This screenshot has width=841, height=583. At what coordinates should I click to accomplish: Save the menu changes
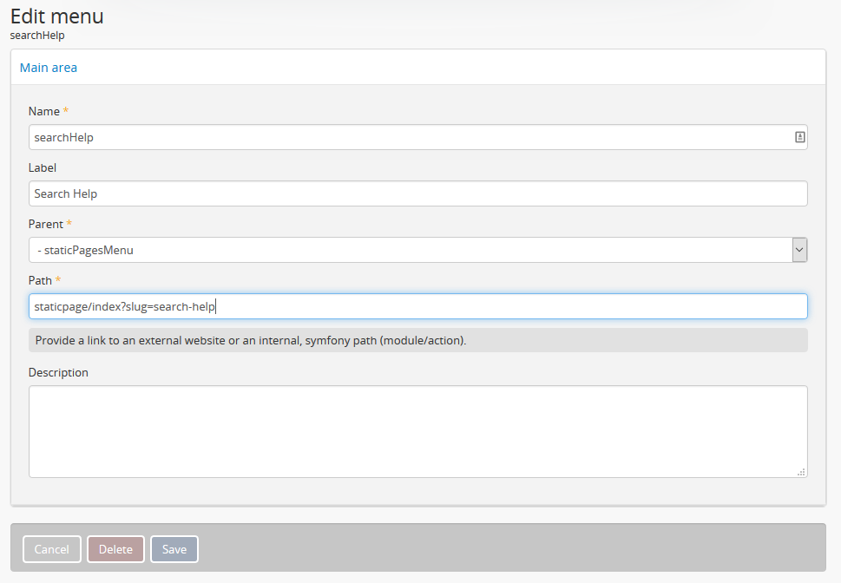[174, 549]
